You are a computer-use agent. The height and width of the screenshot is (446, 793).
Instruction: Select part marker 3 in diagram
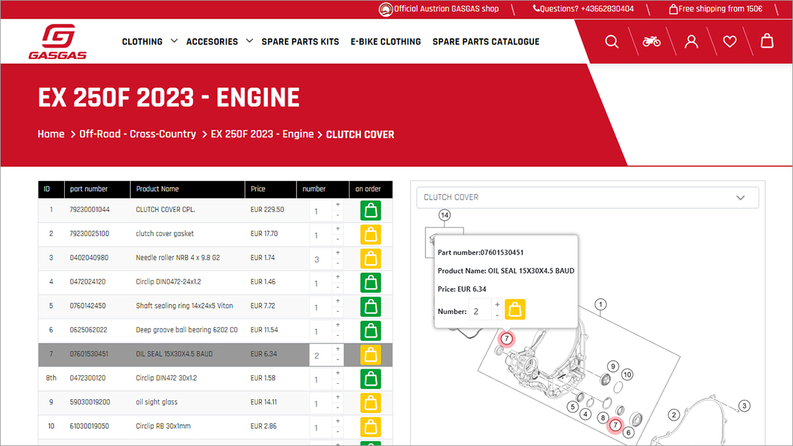(x=744, y=406)
